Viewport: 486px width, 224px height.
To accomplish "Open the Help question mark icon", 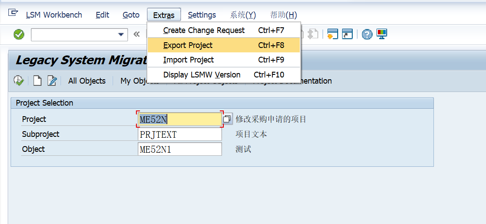I will (x=367, y=34).
